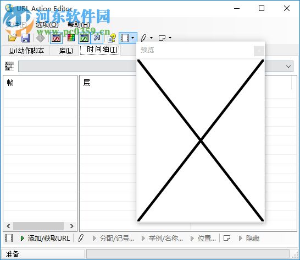Open the wide combo box dropdown arrow
Image resolution: width=300 pixels, height=260 pixels.
[288, 67]
